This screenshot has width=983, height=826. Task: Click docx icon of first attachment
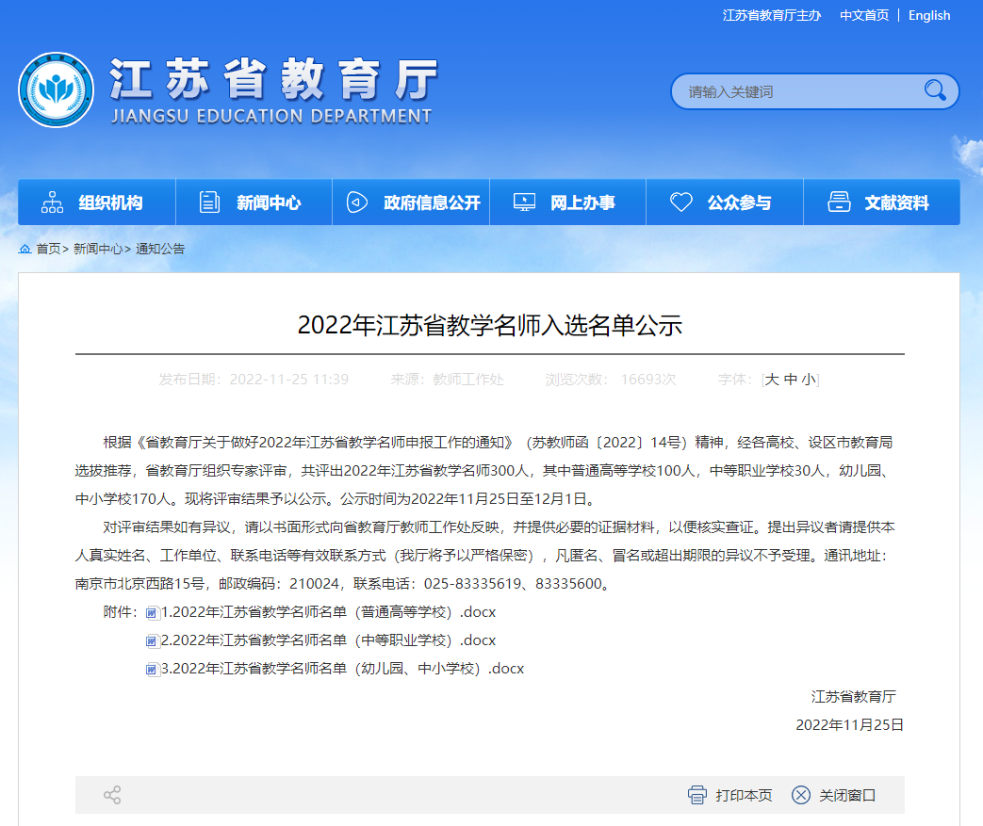click(x=152, y=613)
